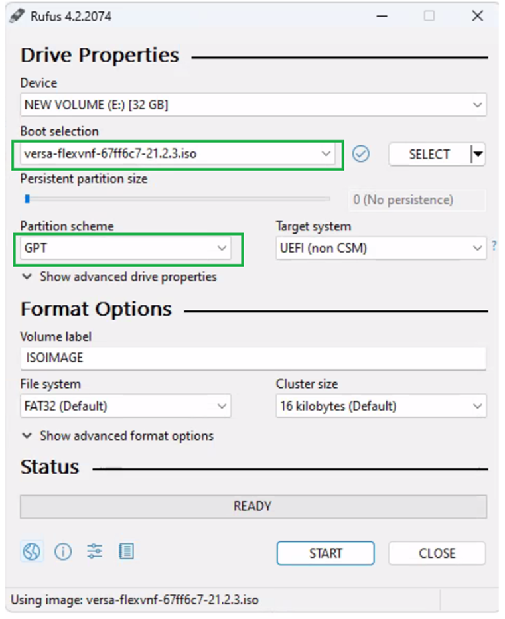Click the Rufus 4.2.2074 title text
Image resolution: width=505 pixels, height=619 pixels.
[x=71, y=17]
